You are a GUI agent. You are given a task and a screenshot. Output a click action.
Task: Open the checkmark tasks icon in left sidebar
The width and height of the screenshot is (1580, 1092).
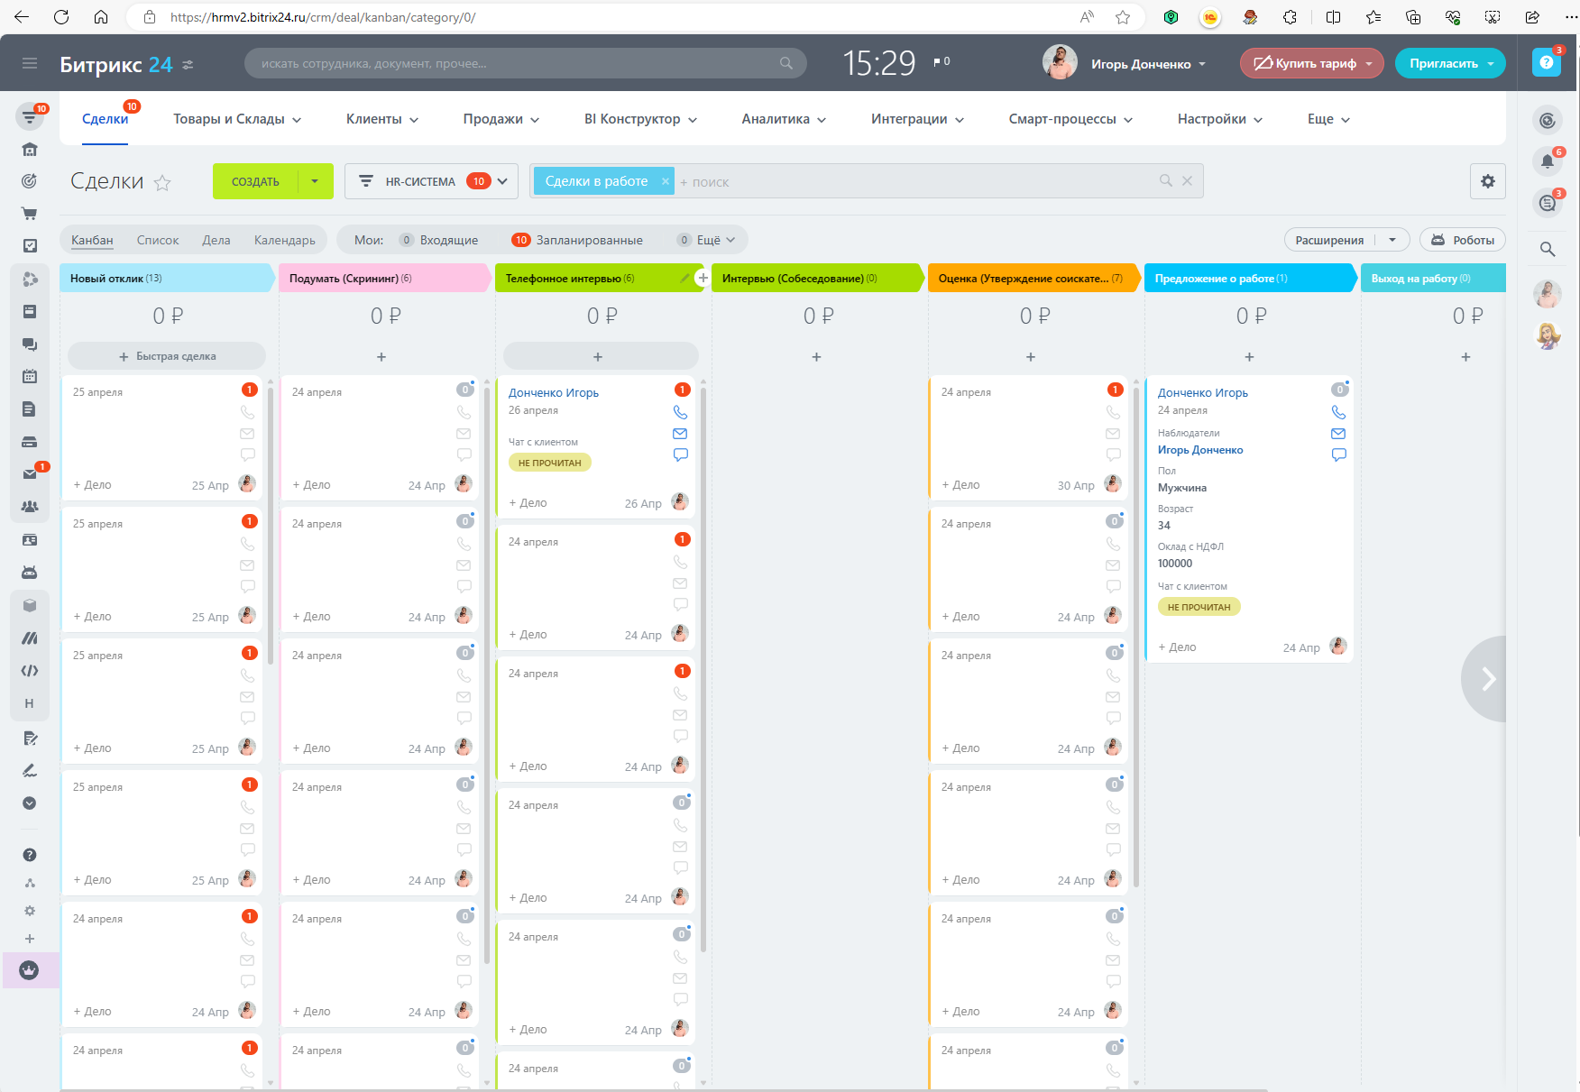(30, 245)
